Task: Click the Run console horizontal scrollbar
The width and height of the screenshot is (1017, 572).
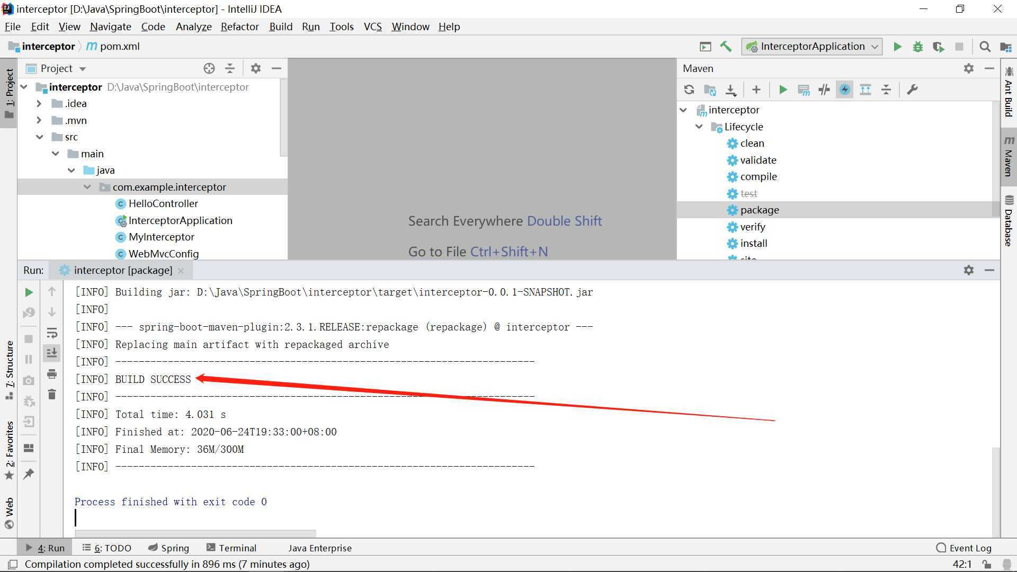Action: click(x=195, y=533)
